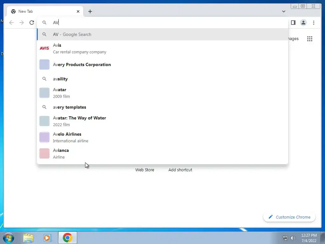Open the Google apps grid
Image resolution: width=325 pixels, height=244 pixels.
[x=310, y=38]
